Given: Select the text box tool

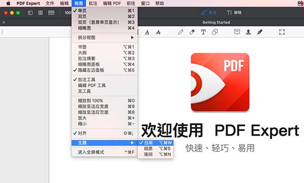Looking at the screenshot, I should coord(203,32).
